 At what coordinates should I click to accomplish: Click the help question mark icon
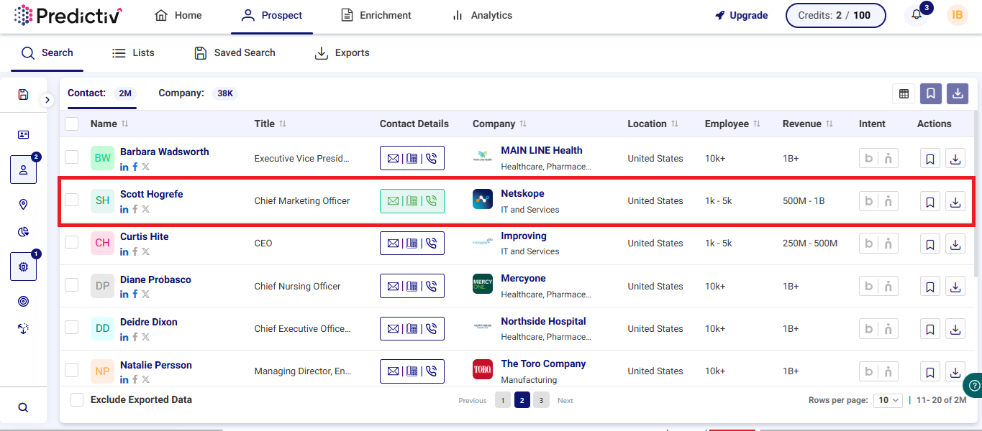click(x=973, y=385)
